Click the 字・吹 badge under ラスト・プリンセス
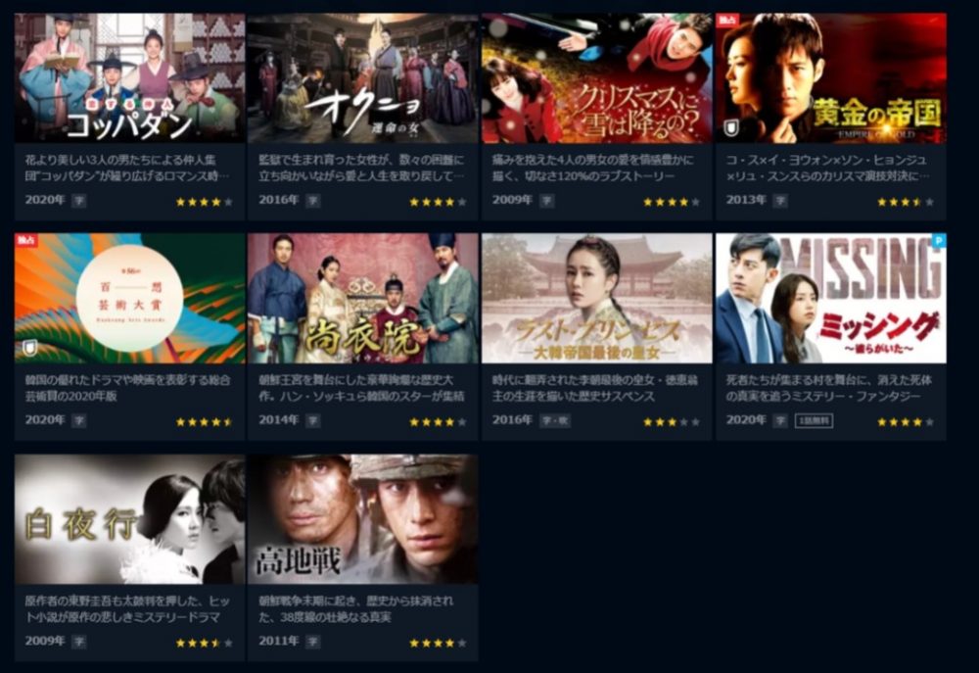Viewport: 979px width, 673px height. [555, 421]
